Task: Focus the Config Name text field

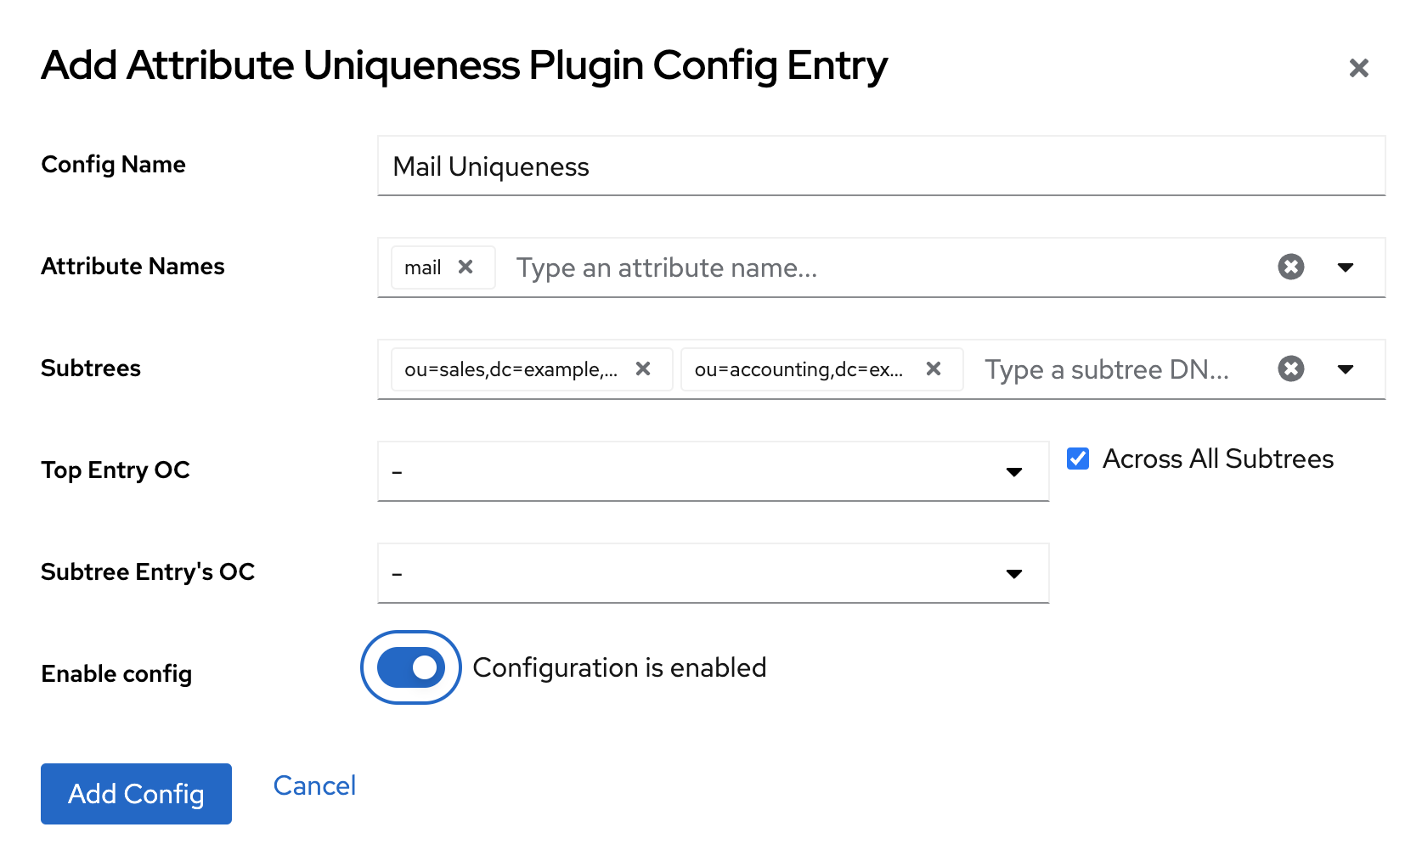Action: pos(881,166)
